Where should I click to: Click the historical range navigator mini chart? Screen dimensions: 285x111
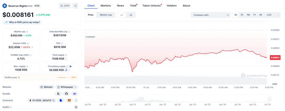[177, 98]
